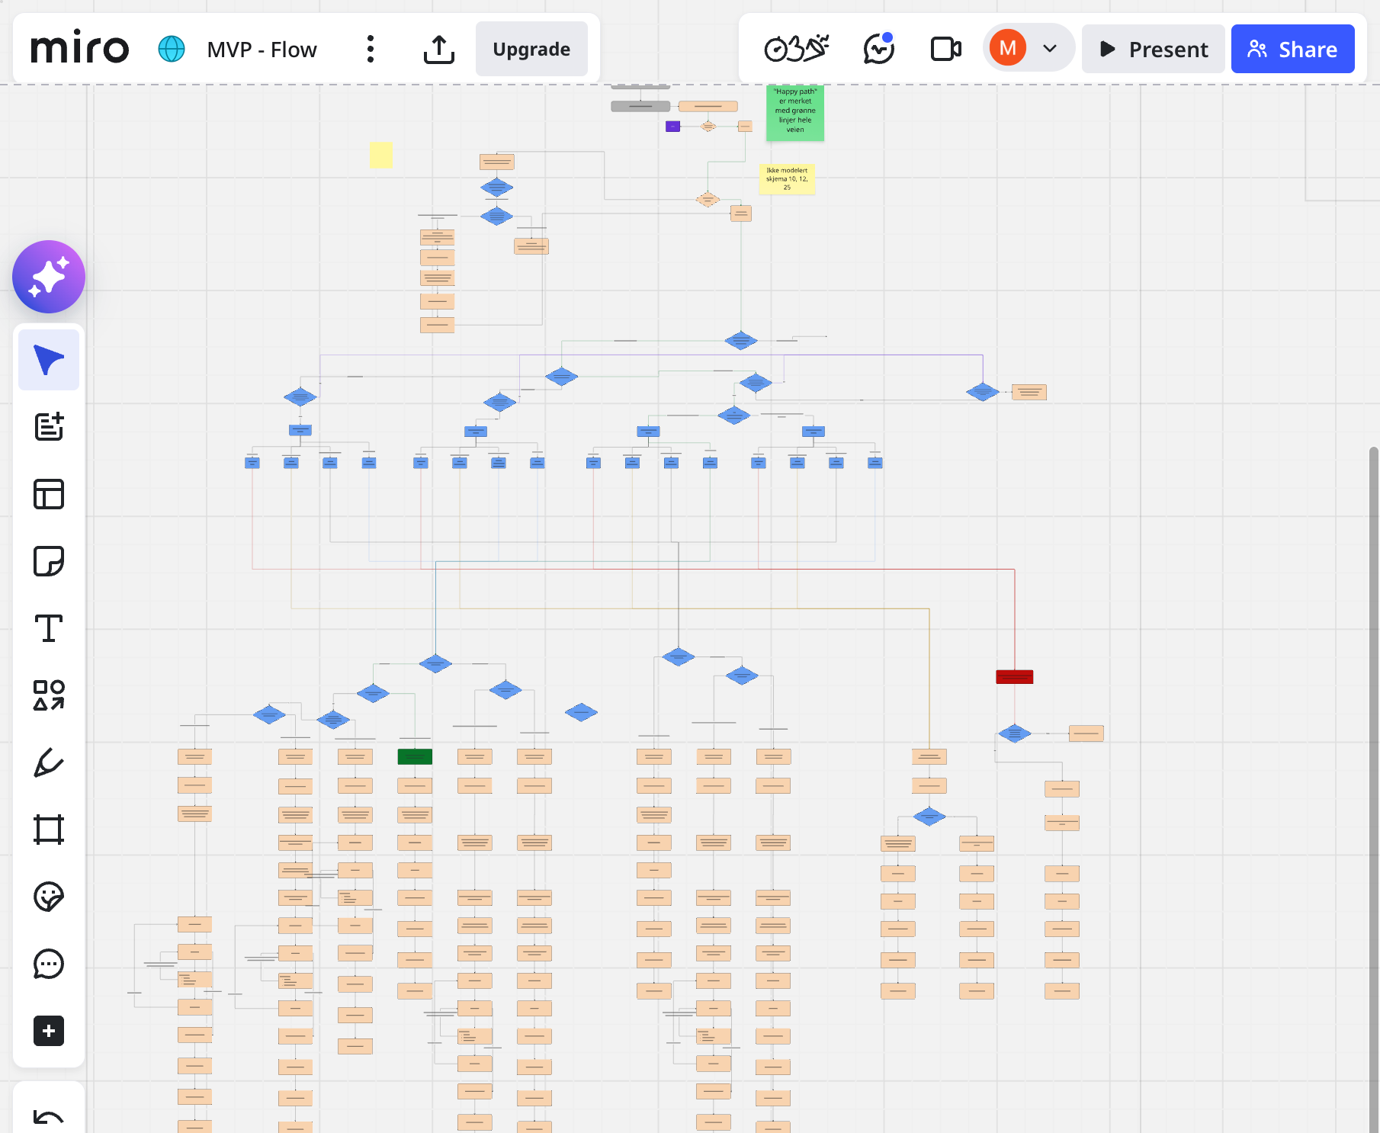Open the AI doc creation tool
The width and height of the screenshot is (1380, 1133).
(49, 427)
